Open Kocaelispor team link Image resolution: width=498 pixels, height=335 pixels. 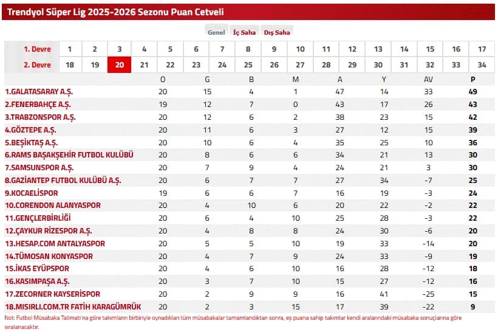coord(32,193)
